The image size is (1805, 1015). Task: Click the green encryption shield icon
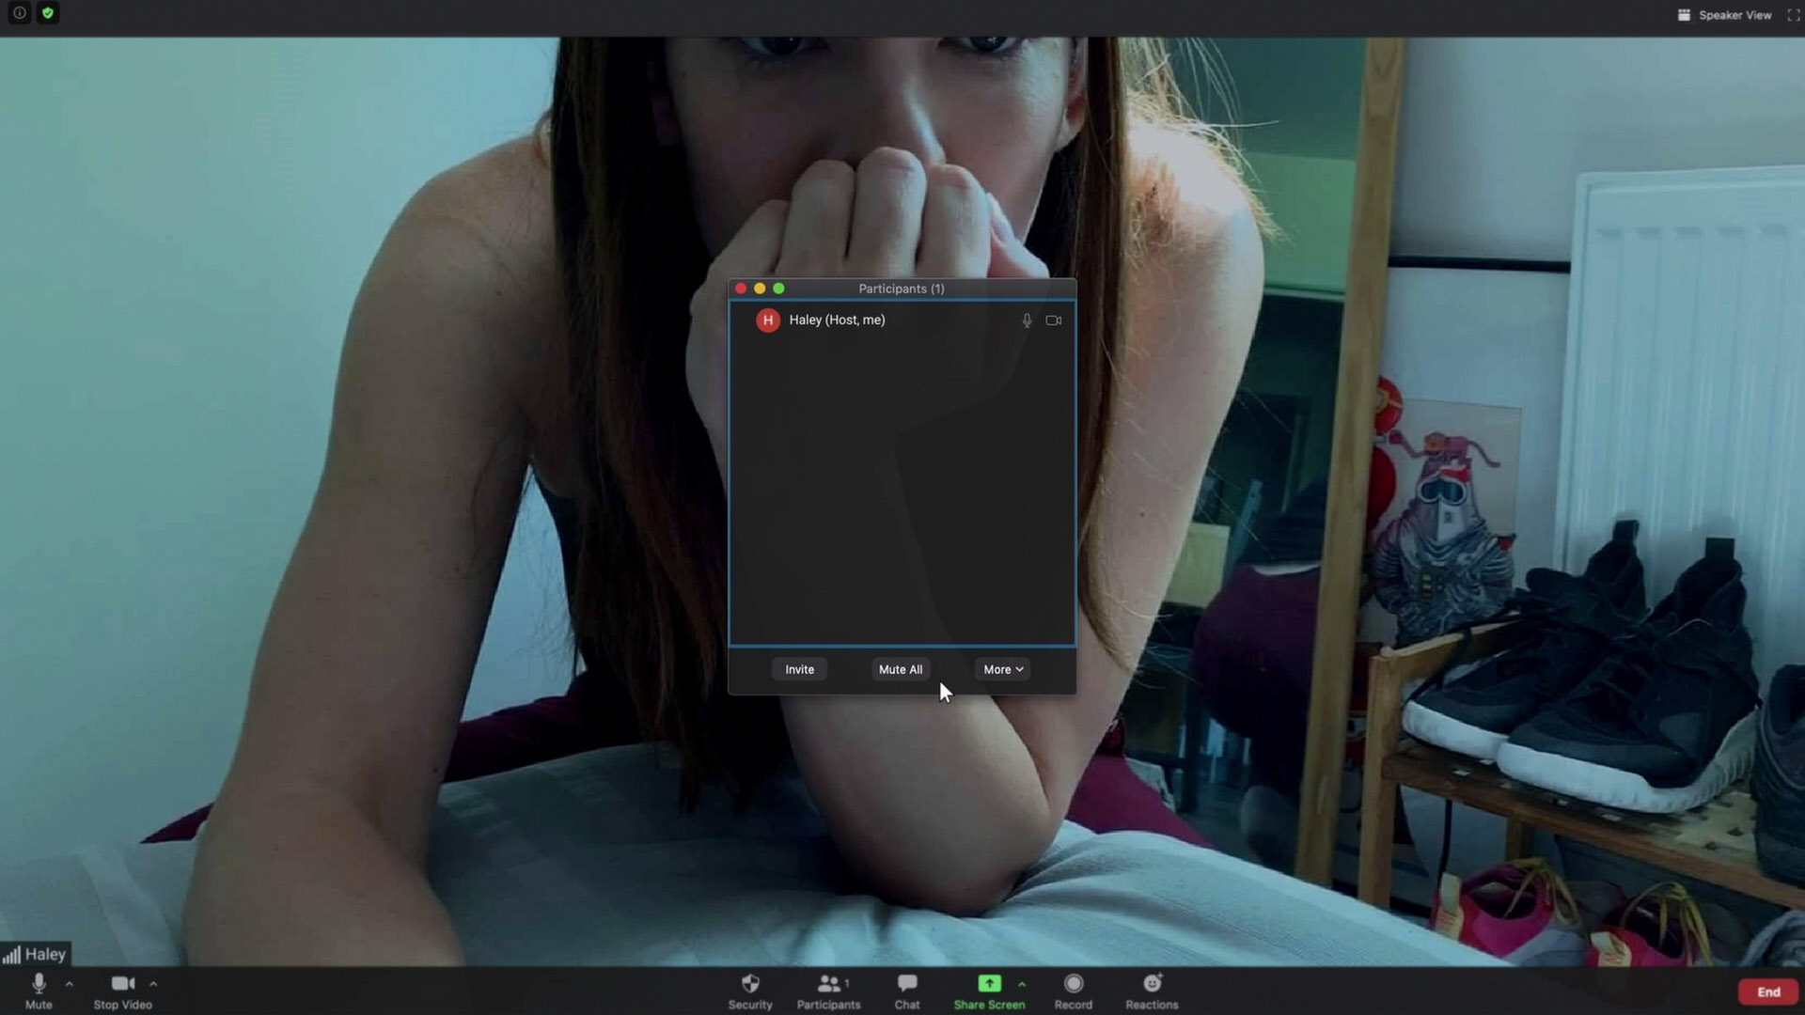tap(48, 13)
